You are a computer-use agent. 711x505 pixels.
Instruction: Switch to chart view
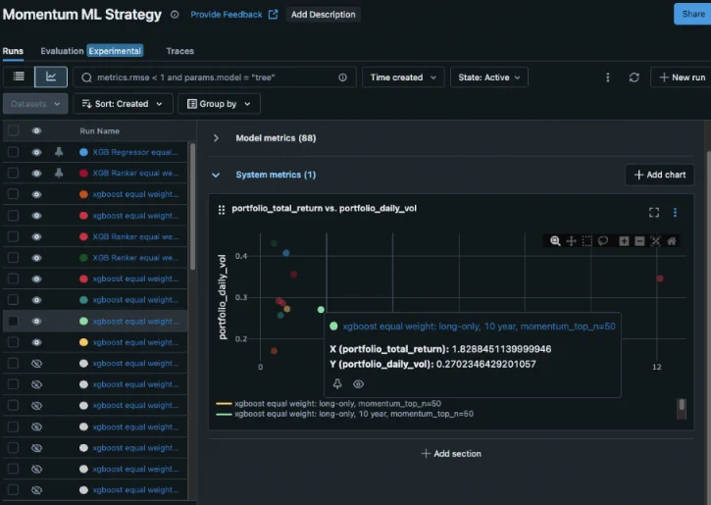[x=51, y=77]
